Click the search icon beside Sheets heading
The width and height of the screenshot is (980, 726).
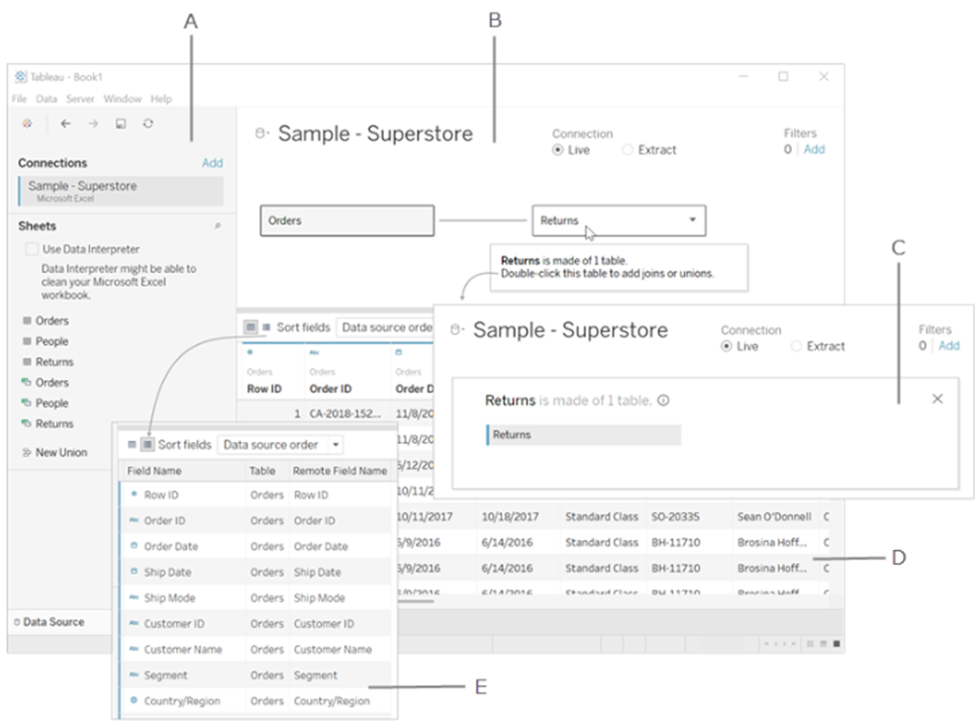(x=218, y=226)
